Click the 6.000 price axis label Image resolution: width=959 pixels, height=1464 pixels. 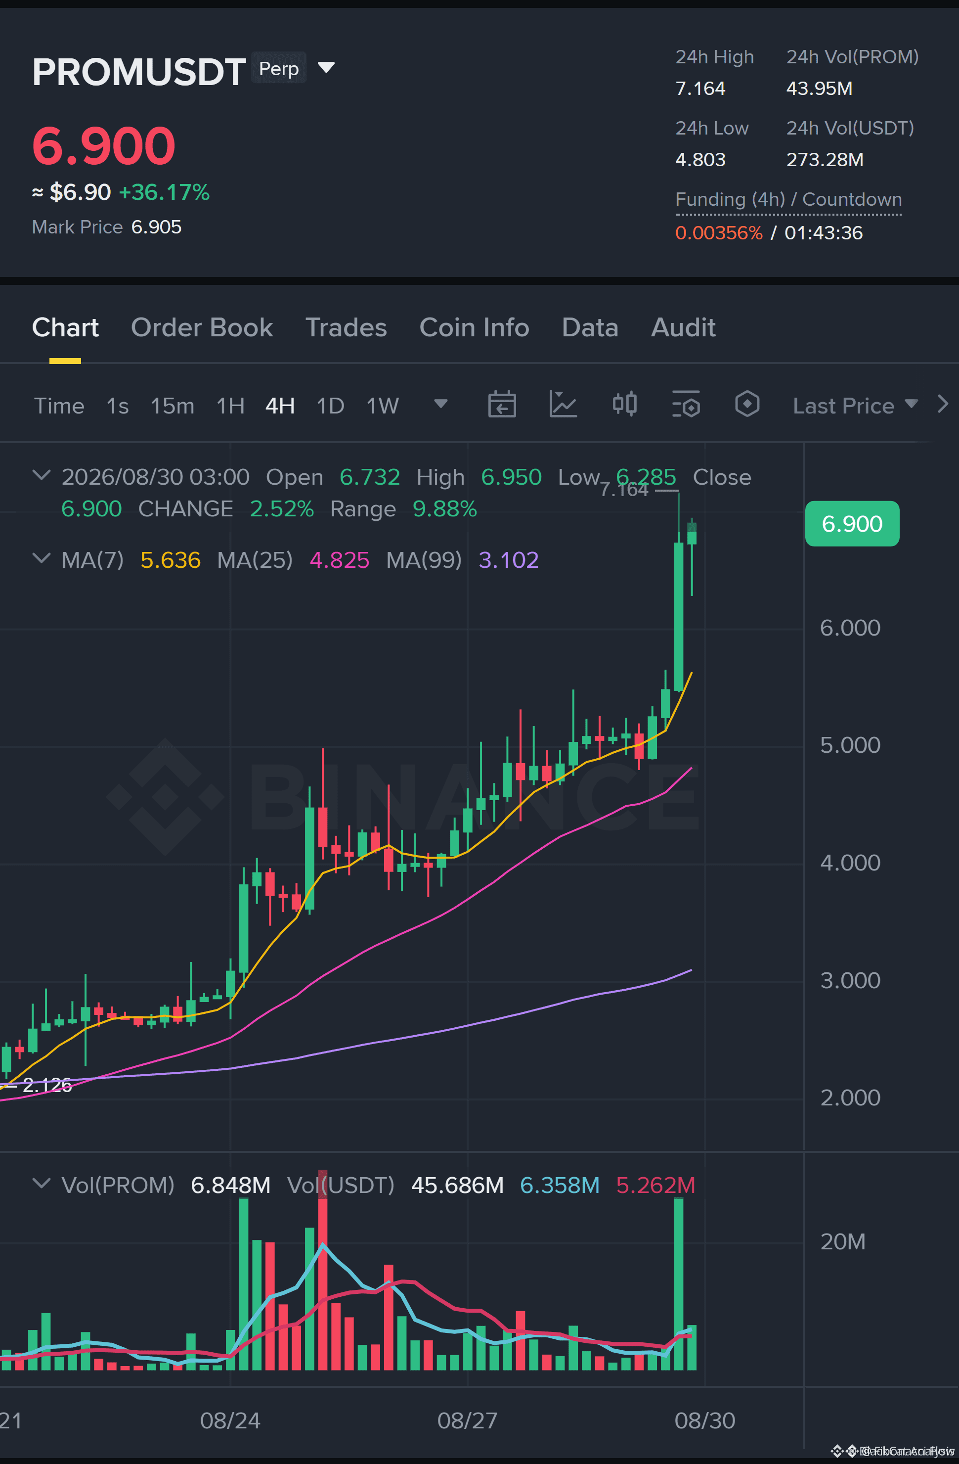tap(850, 628)
